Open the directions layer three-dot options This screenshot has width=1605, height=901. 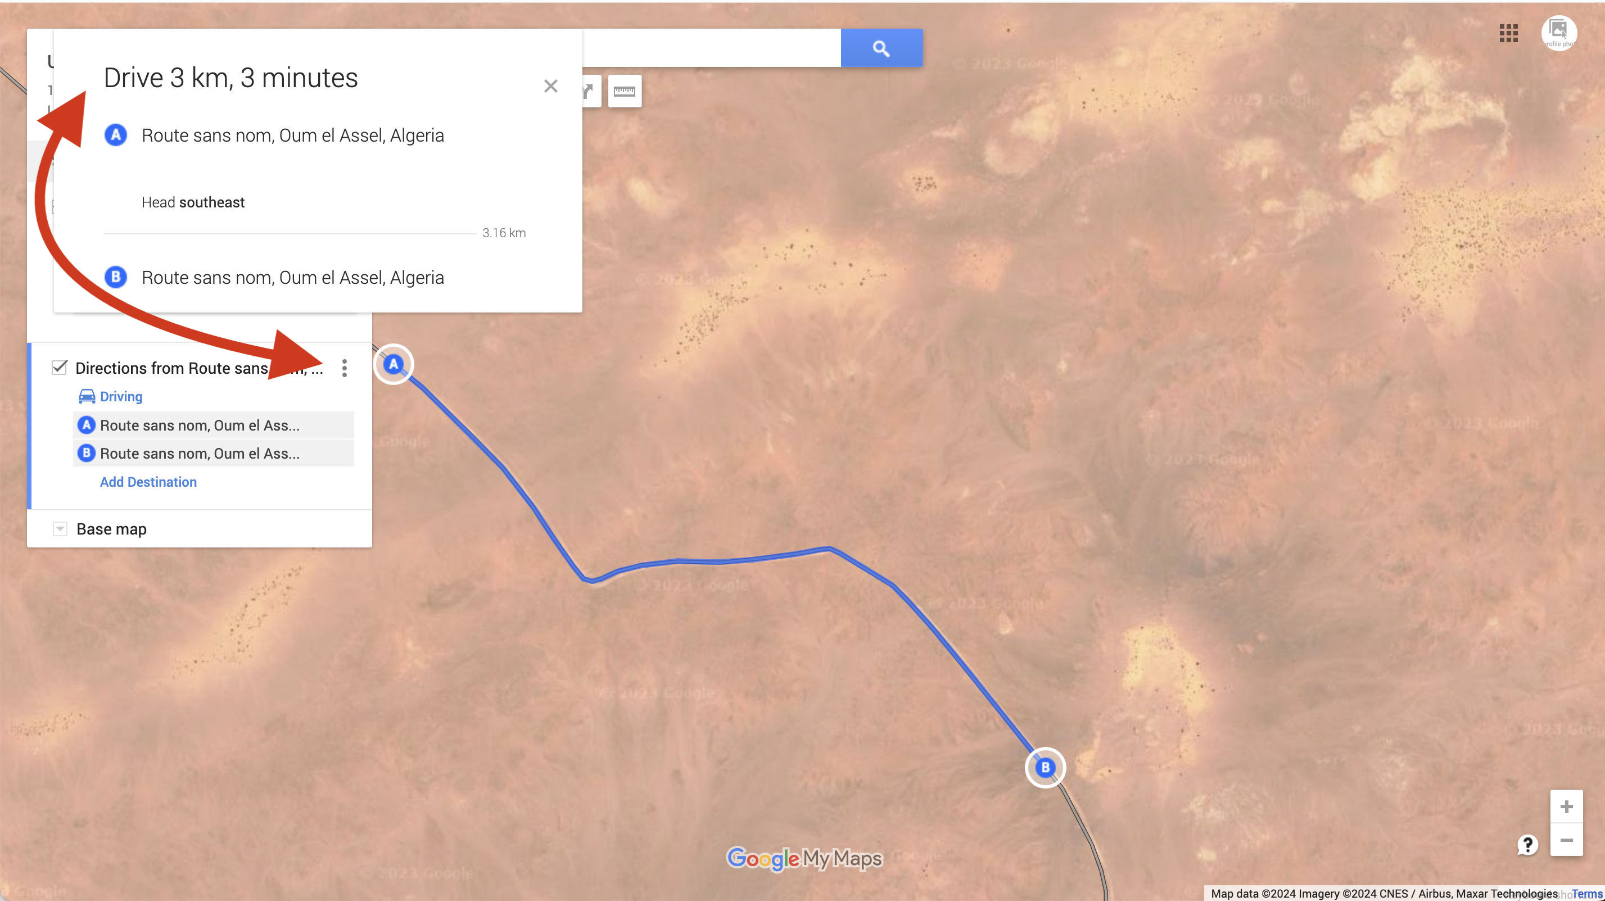[x=344, y=368]
